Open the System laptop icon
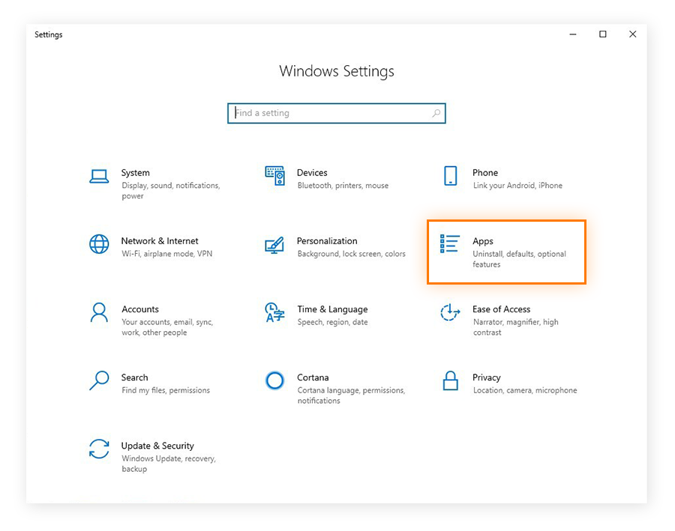Screen dimensions: 675x531 coord(99,176)
